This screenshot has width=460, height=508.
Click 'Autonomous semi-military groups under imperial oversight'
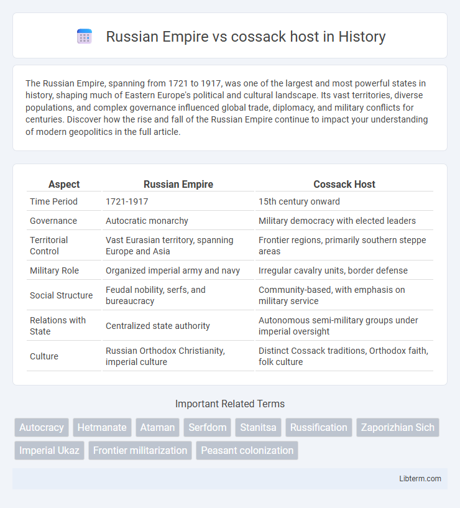point(338,326)
